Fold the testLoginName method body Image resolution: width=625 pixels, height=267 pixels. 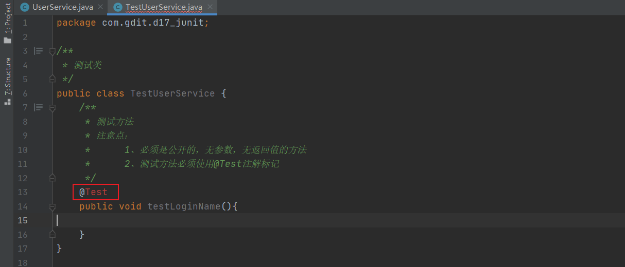pos(52,206)
